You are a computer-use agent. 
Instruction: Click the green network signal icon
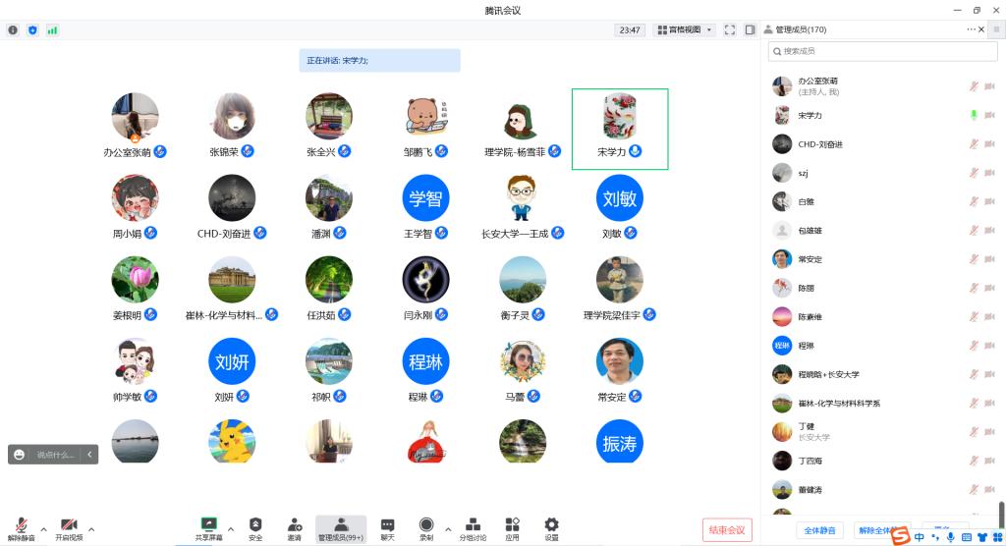tap(52, 30)
